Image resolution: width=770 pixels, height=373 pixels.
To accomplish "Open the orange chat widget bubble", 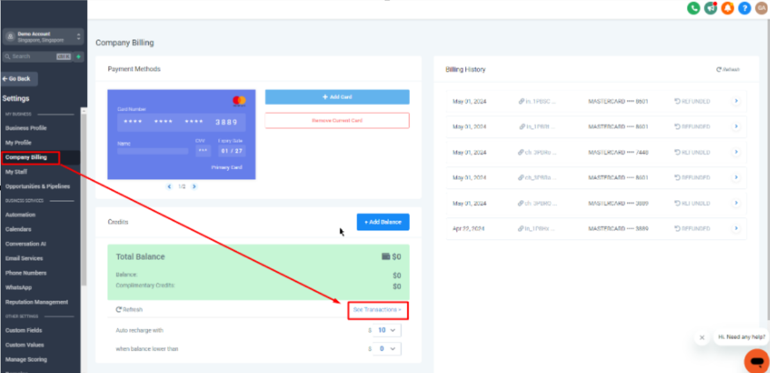I will pos(756,361).
